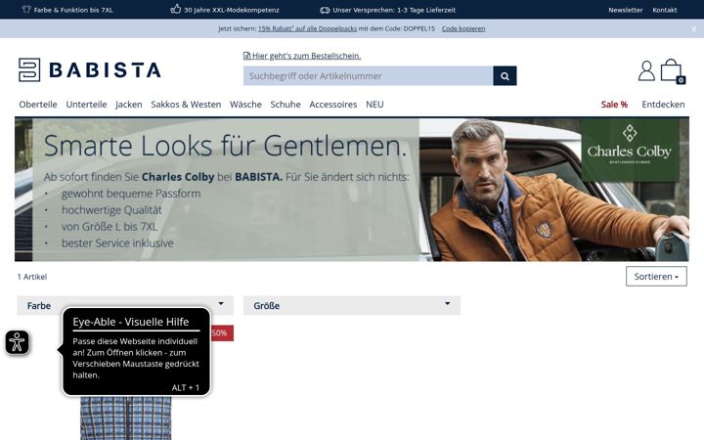Click the Newsletter link

[x=626, y=10]
